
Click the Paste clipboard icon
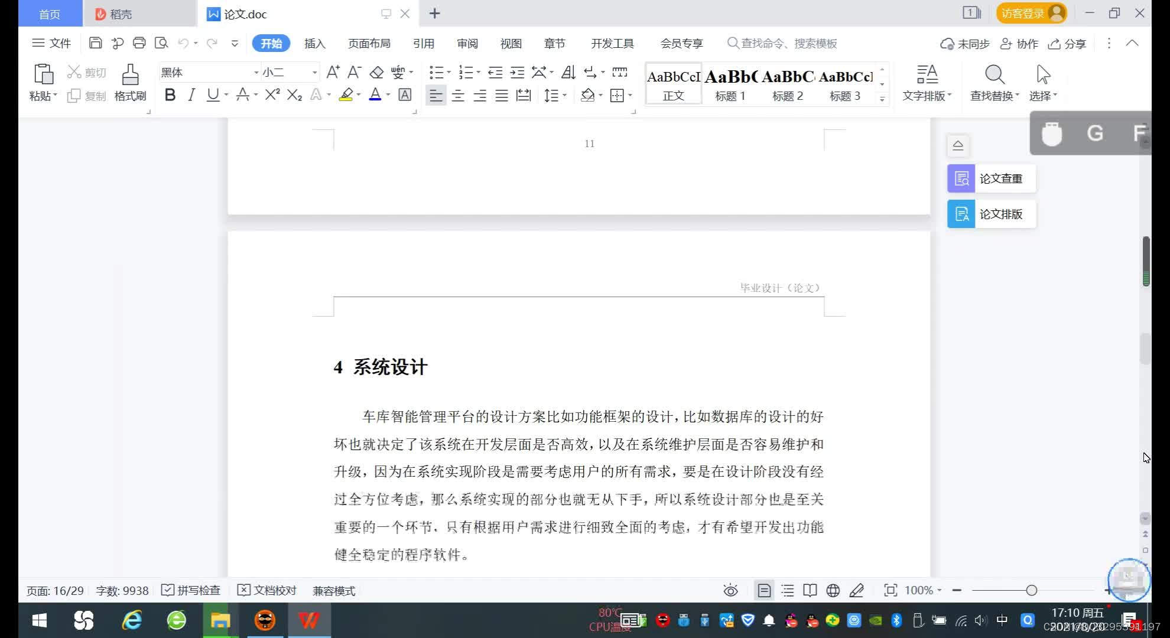[43, 75]
